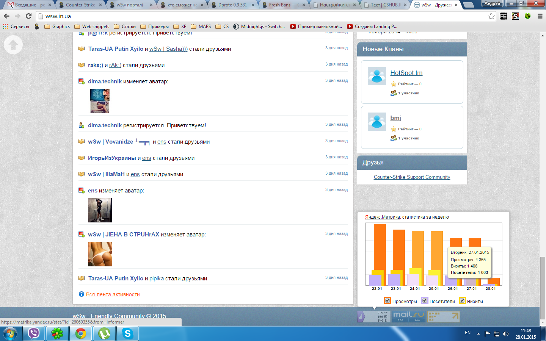The image size is (546, 341).
Task: Open dima.technik's new avatar thumbnail
Action: [x=100, y=101]
